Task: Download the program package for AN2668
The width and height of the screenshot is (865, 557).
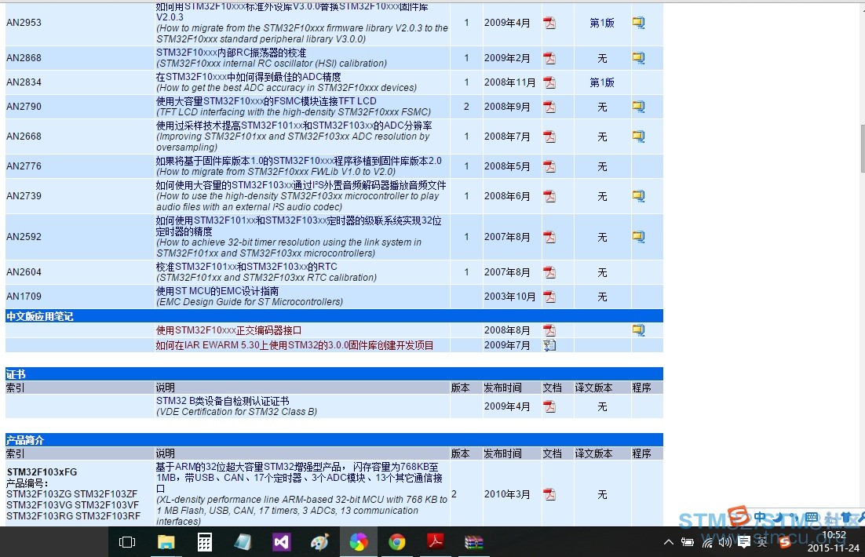Action: pos(638,137)
